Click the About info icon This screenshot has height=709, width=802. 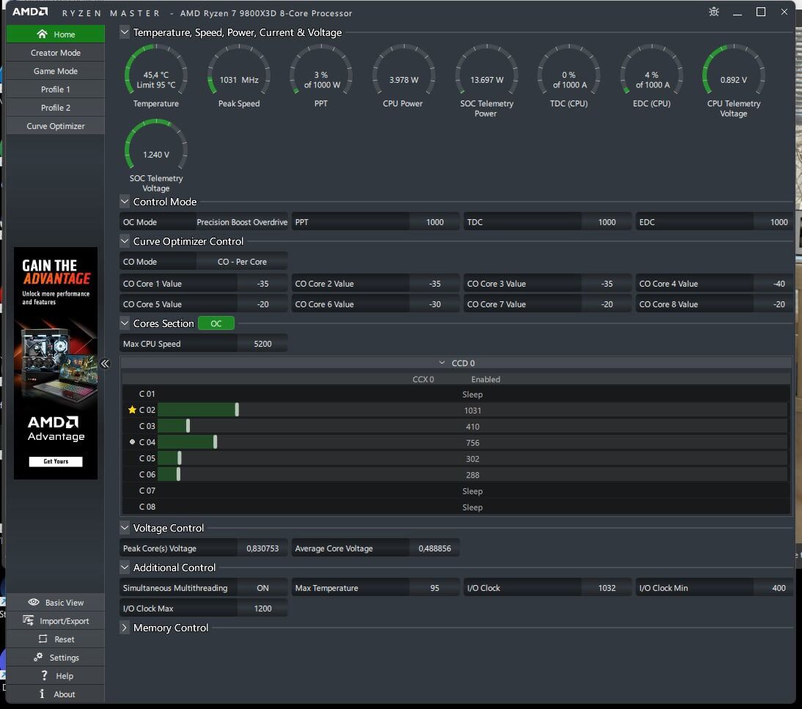coord(42,694)
